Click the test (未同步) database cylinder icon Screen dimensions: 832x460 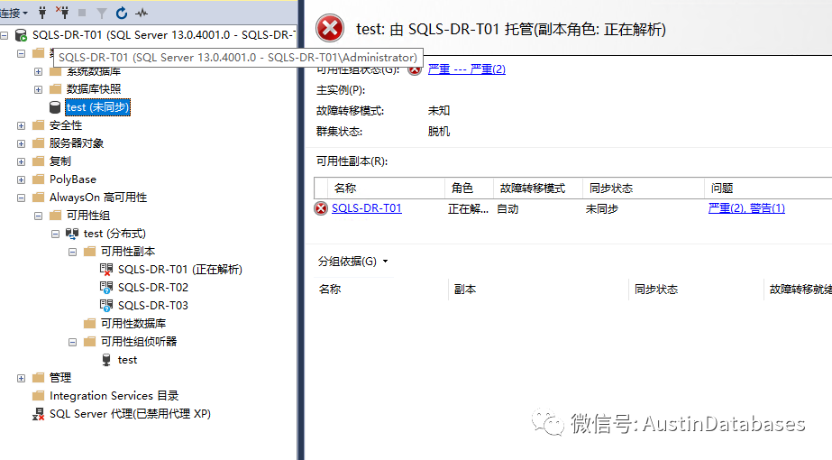coord(55,107)
